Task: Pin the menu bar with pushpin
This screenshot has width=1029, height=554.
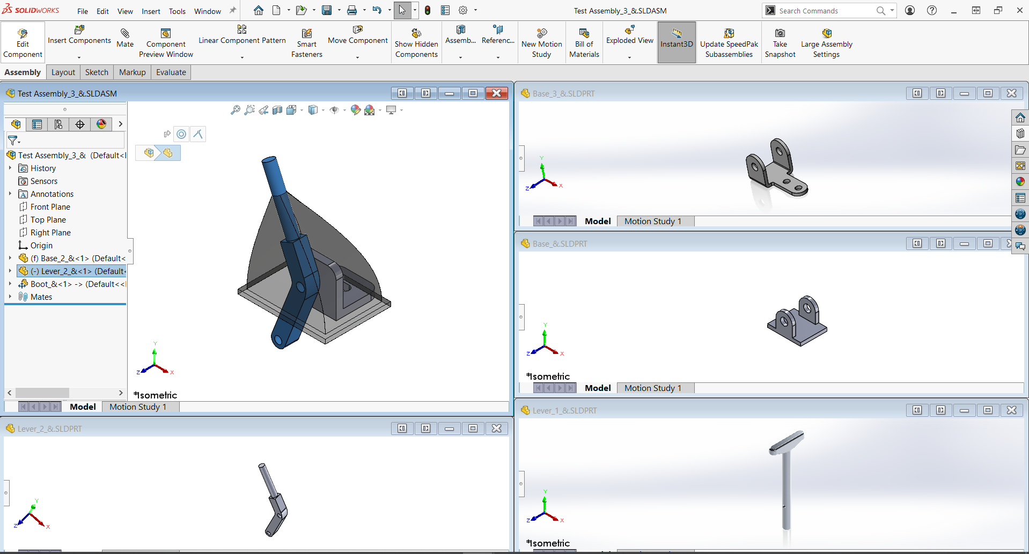Action: coord(233,11)
